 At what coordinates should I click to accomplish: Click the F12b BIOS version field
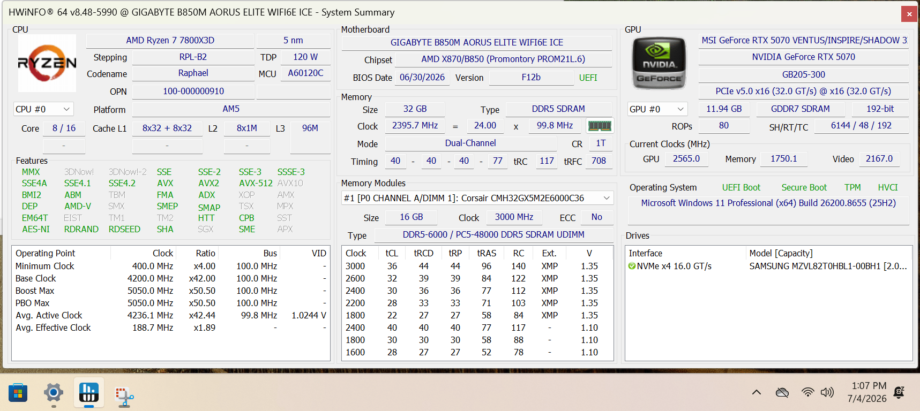click(531, 78)
